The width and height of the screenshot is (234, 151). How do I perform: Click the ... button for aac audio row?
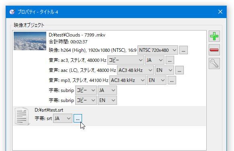click(x=179, y=70)
